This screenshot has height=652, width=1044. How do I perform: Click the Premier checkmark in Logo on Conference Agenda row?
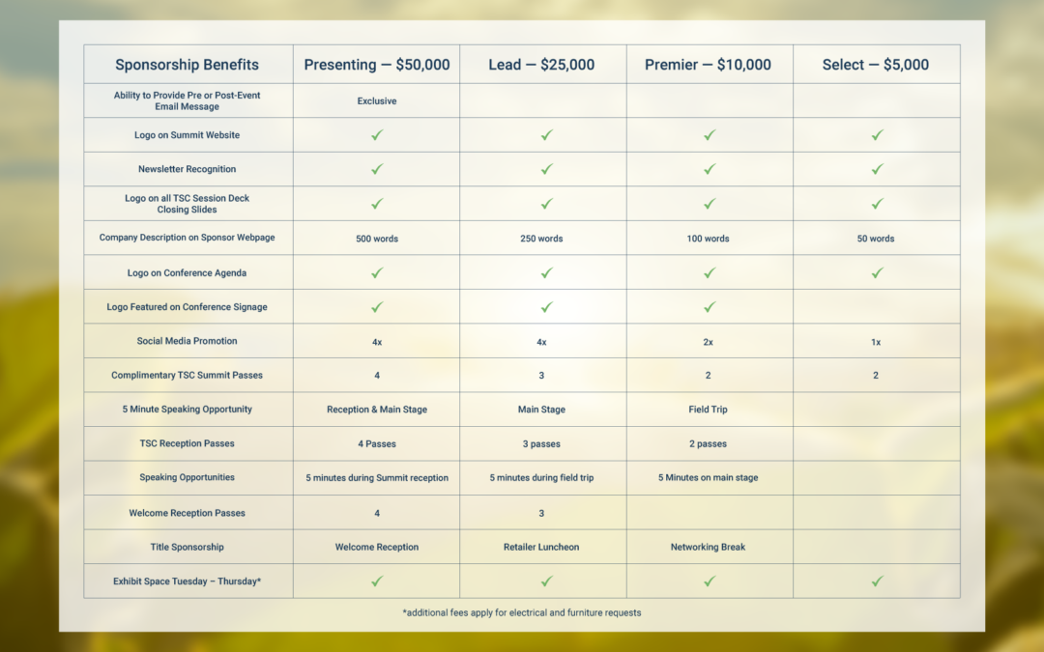pos(710,272)
